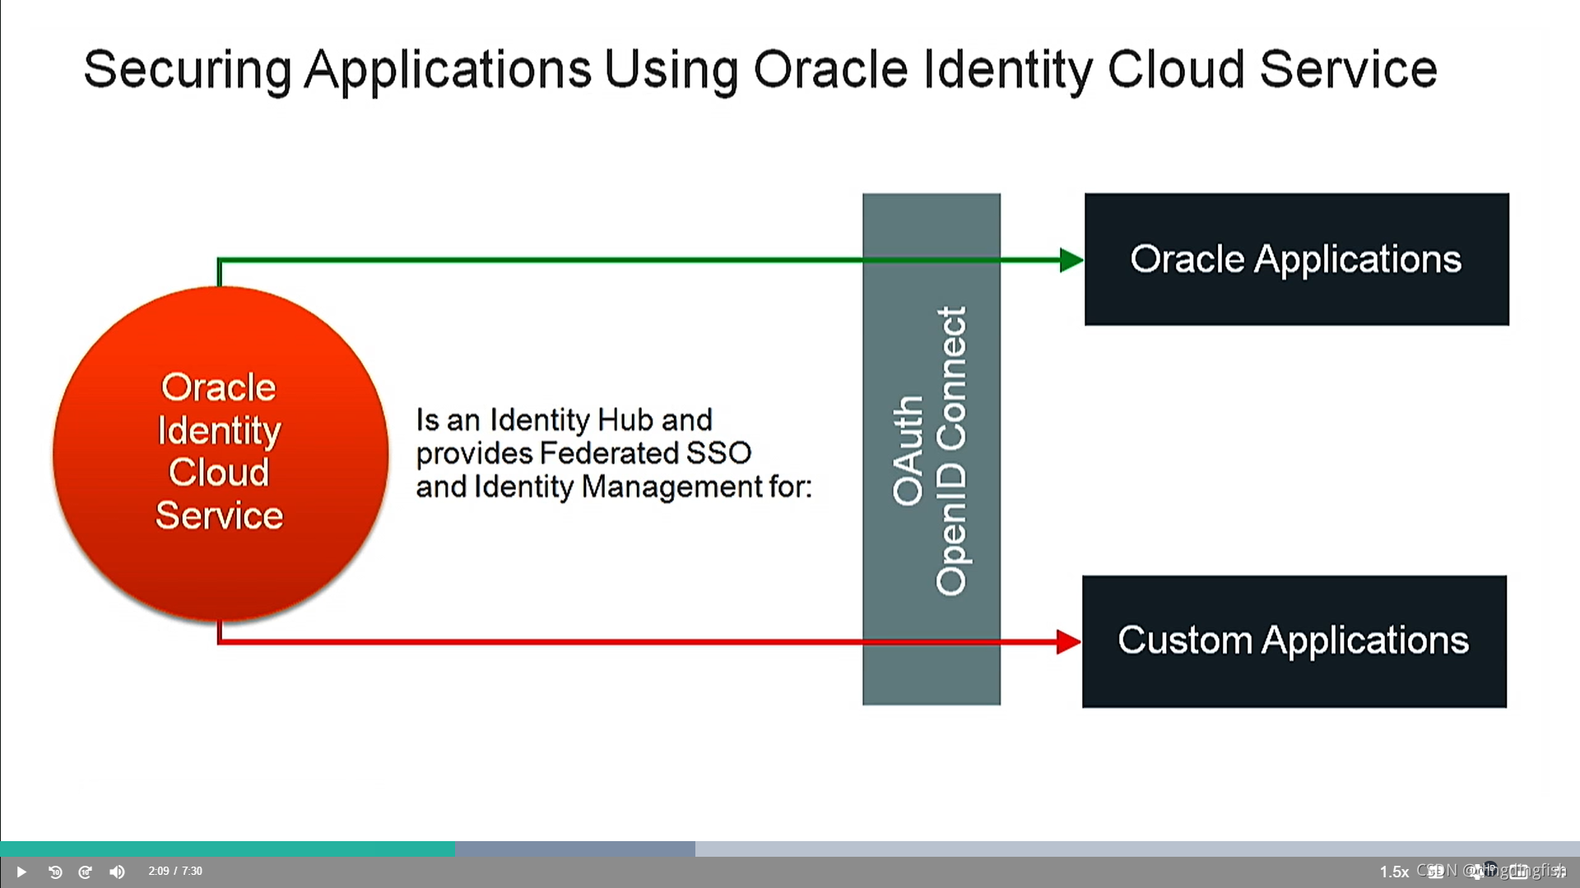Click the slide title heading text

760,69
